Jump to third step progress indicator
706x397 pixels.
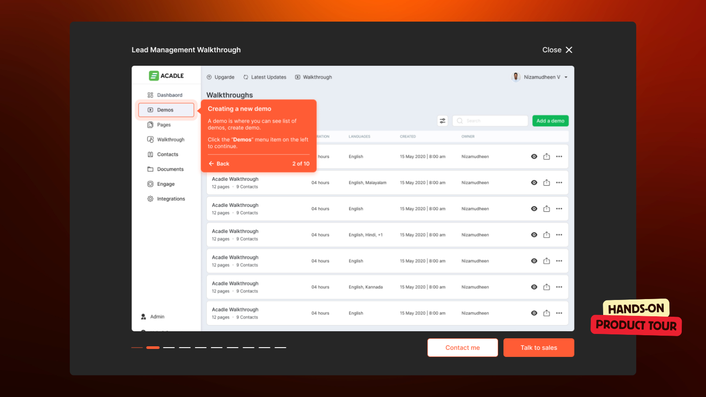169,348
